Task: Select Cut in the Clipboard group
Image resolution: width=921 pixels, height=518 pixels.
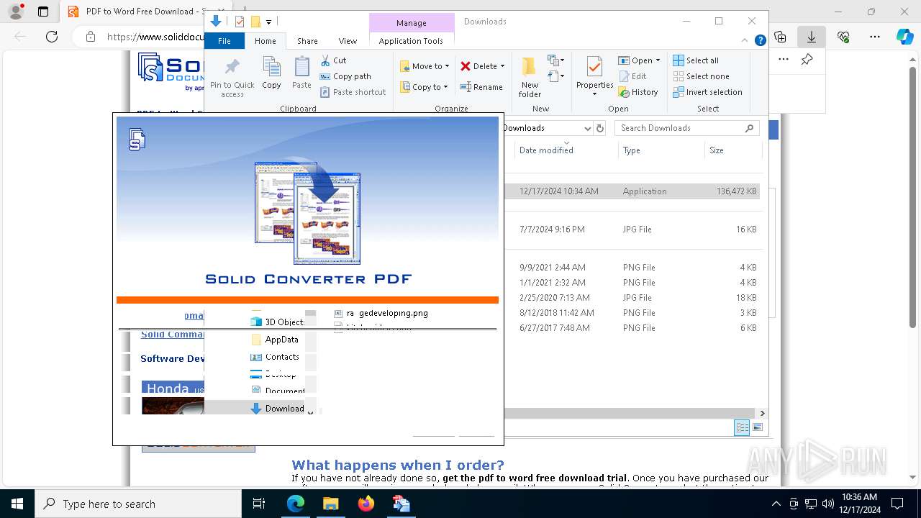Action: 333,60
